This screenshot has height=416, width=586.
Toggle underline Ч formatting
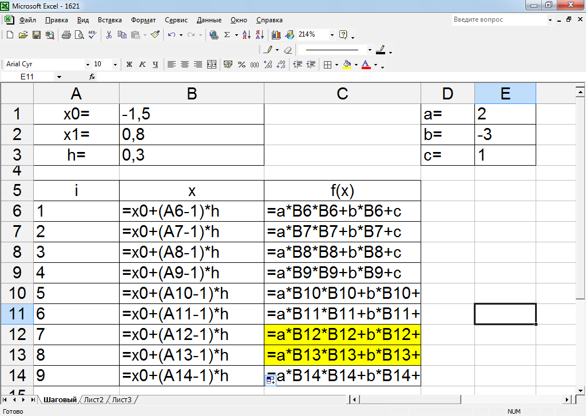(155, 65)
